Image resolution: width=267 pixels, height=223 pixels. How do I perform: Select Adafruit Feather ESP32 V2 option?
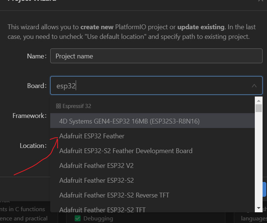point(96,166)
